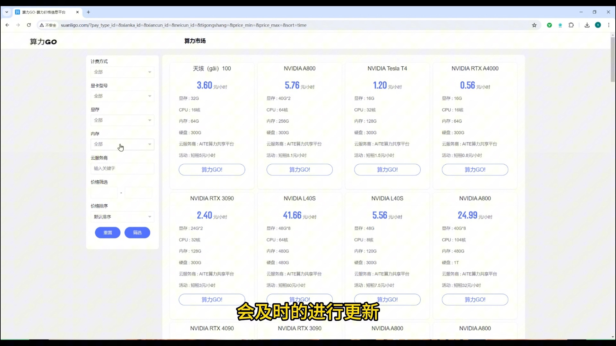The height and width of the screenshot is (346, 616).
Task: Click 算力GO! on 天垓 100 card
Action: point(212,169)
